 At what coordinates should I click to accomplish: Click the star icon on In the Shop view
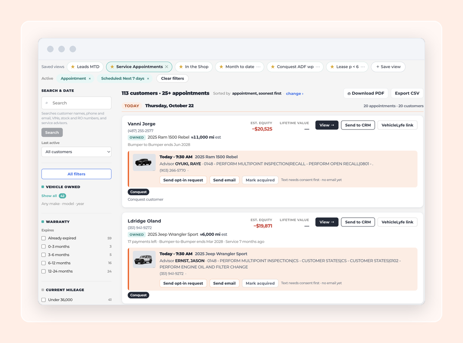(x=181, y=67)
